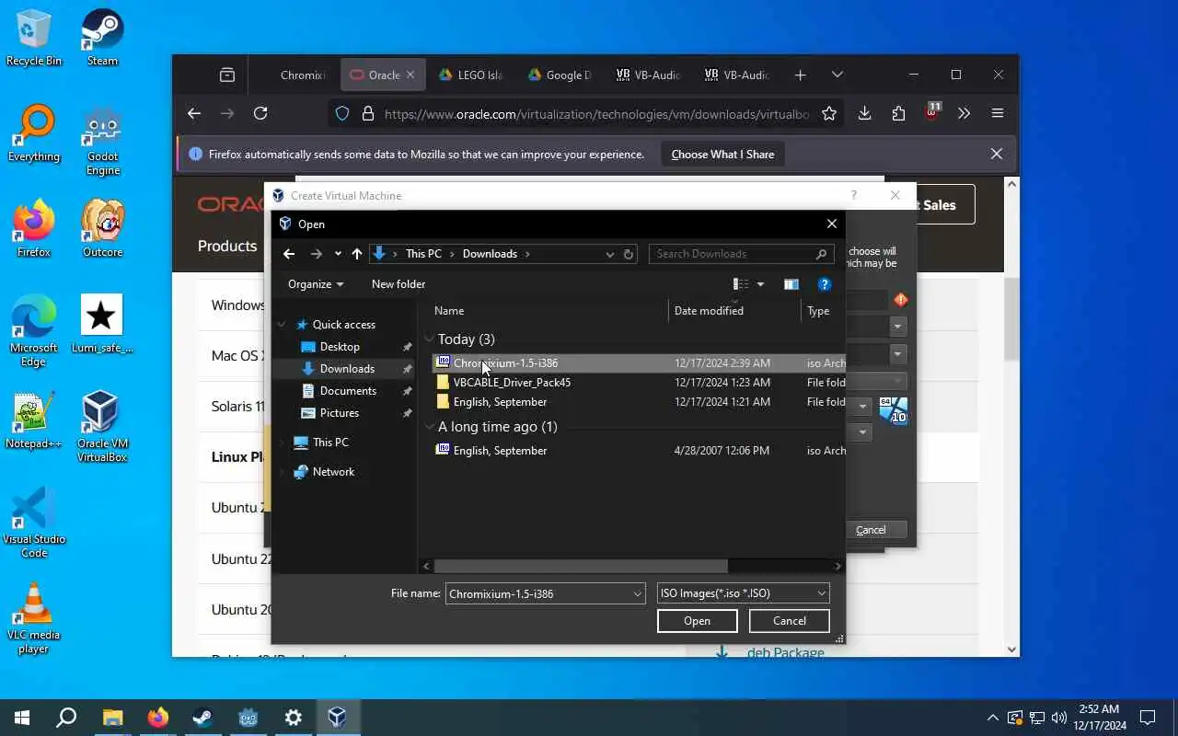Viewport: 1178px width, 736px height.
Task: Open the Firefox hamburger application menu
Action: pos(998,113)
